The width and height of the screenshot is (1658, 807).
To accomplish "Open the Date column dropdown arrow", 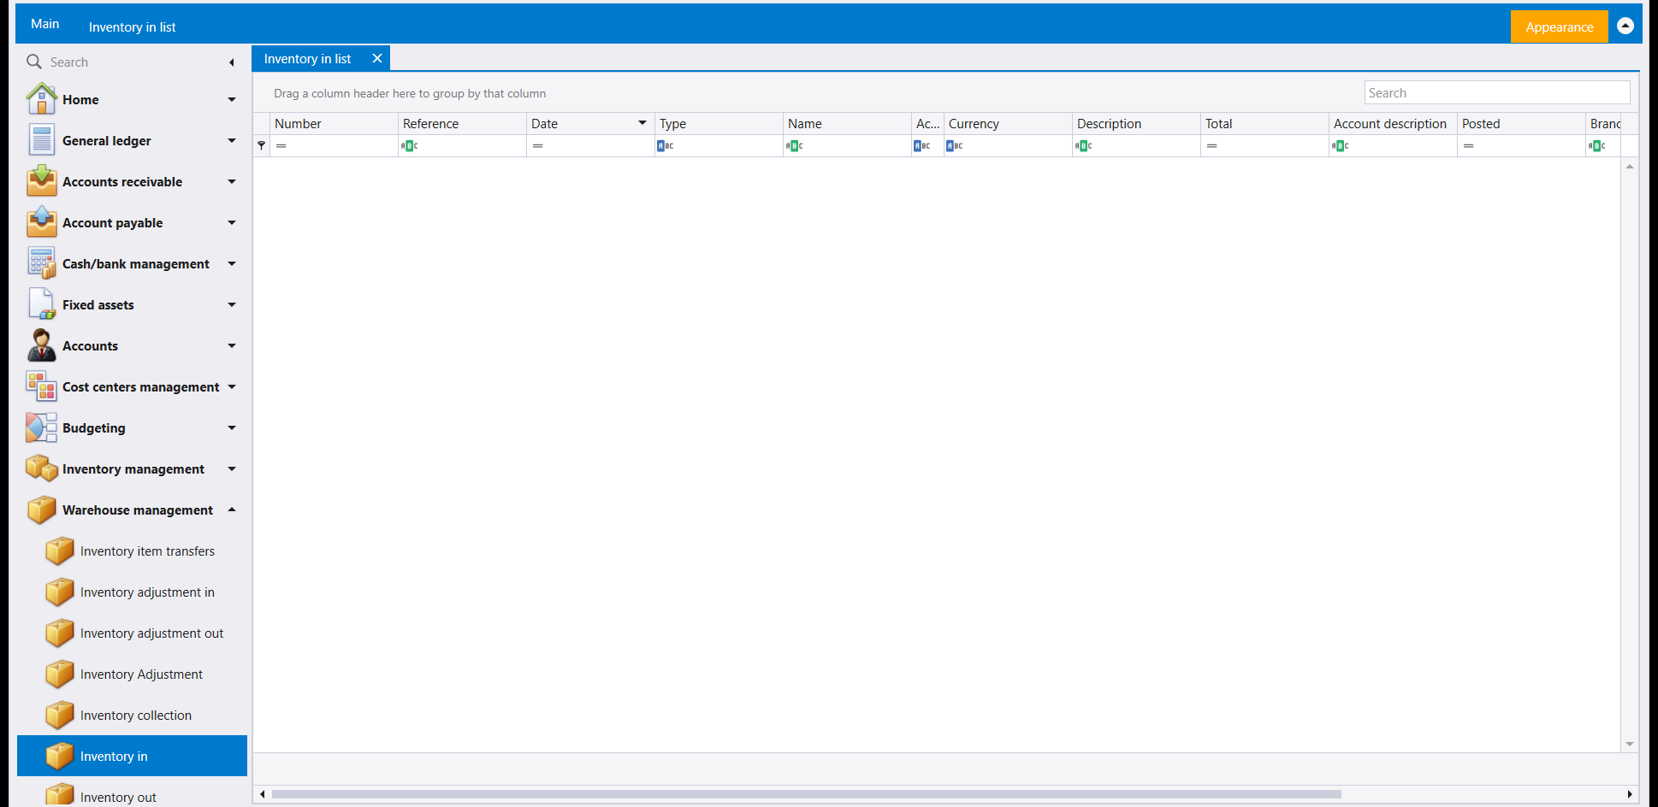I will (x=642, y=123).
